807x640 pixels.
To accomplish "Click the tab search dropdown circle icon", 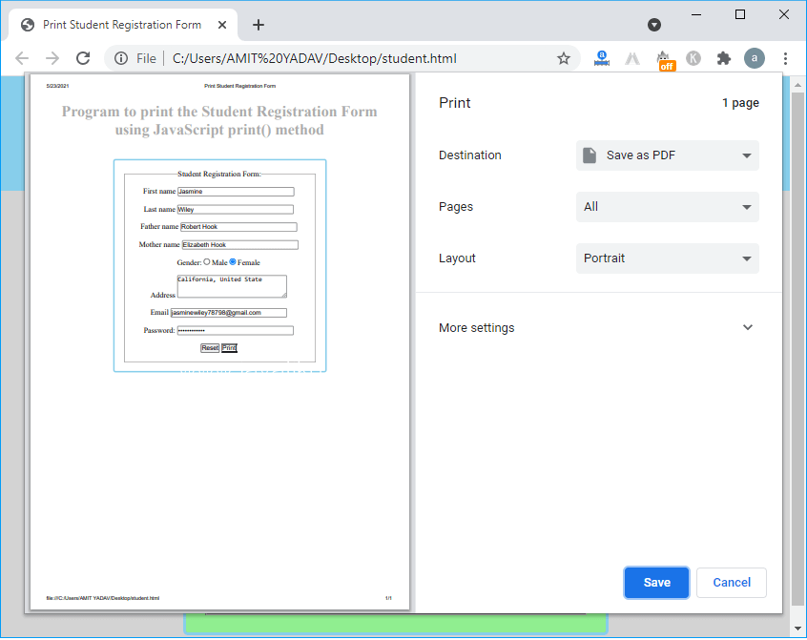I will 654,25.
